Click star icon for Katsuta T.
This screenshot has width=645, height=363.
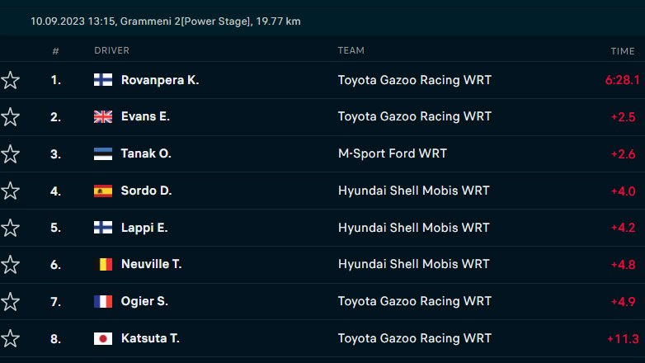[x=10, y=338]
